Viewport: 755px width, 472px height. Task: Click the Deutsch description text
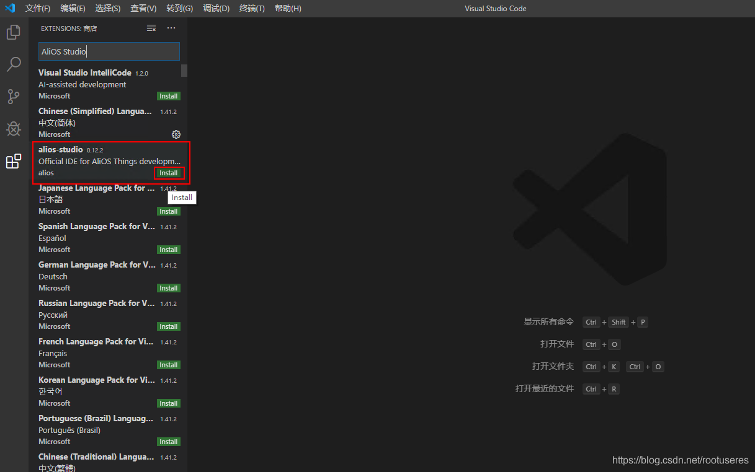pos(53,276)
